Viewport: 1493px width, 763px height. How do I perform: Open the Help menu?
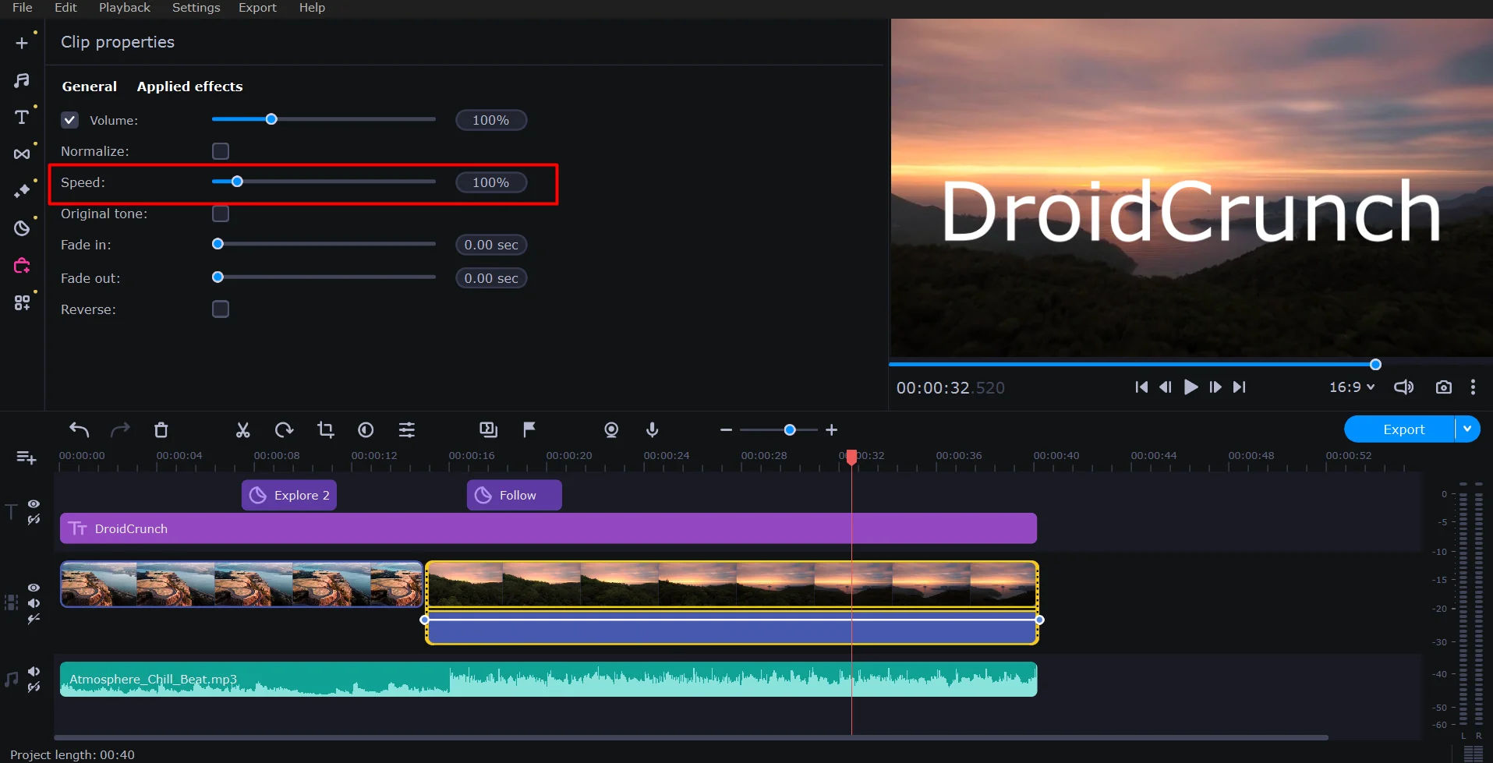pyautogui.click(x=312, y=8)
